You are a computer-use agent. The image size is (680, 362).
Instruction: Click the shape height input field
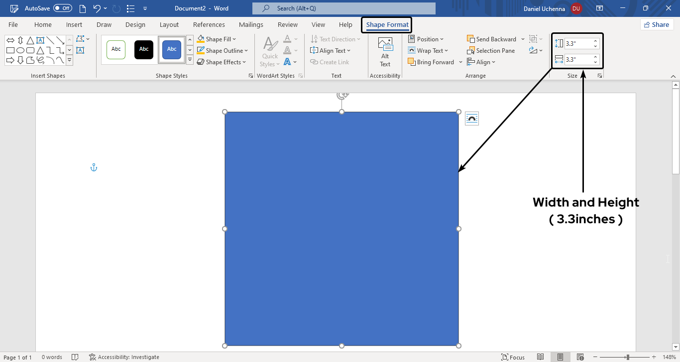pyautogui.click(x=577, y=44)
